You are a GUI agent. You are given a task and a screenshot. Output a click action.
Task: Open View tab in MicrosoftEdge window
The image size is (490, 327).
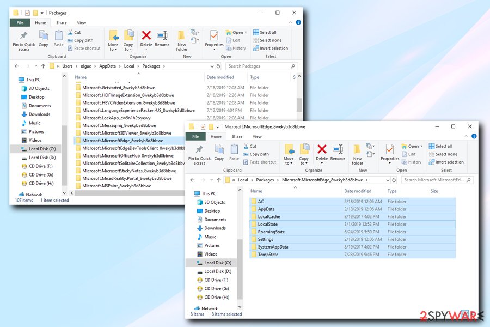257,136
